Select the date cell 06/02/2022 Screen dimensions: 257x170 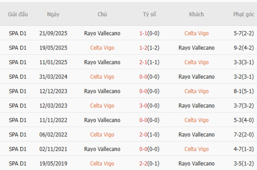click(x=53, y=135)
